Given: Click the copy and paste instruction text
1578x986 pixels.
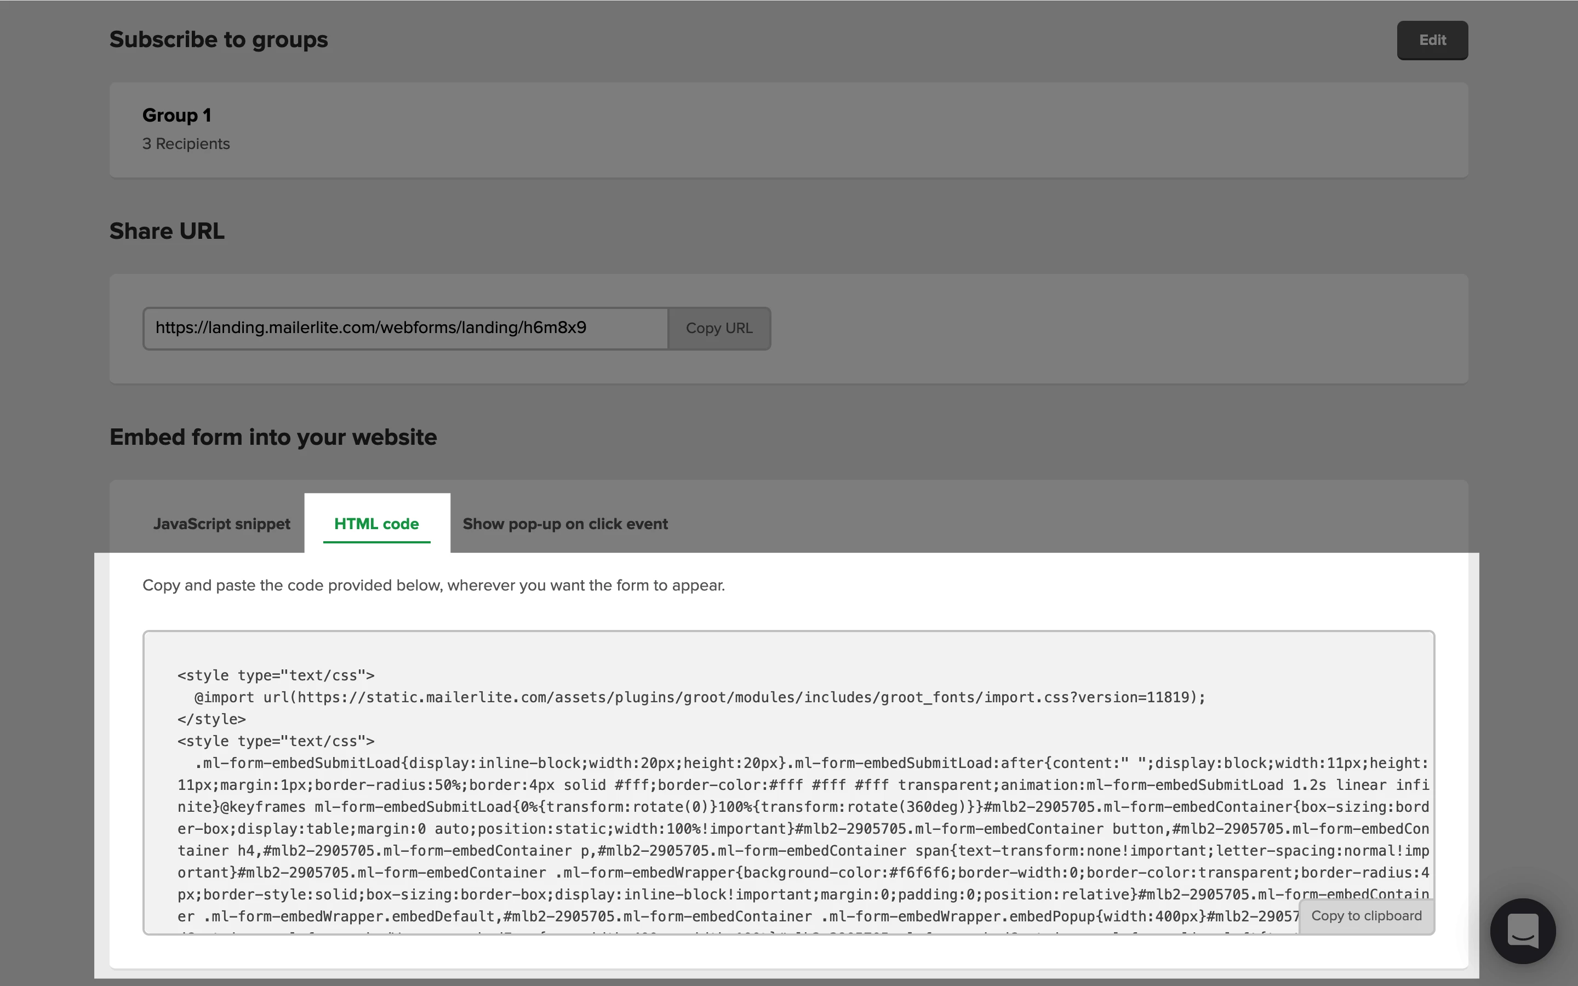Looking at the screenshot, I should click(x=433, y=585).
